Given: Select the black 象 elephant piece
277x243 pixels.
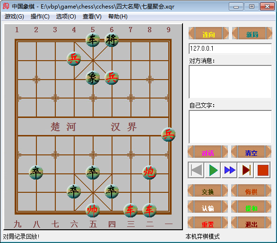Looking at the screenshot, I should click(x=93, y=78).
